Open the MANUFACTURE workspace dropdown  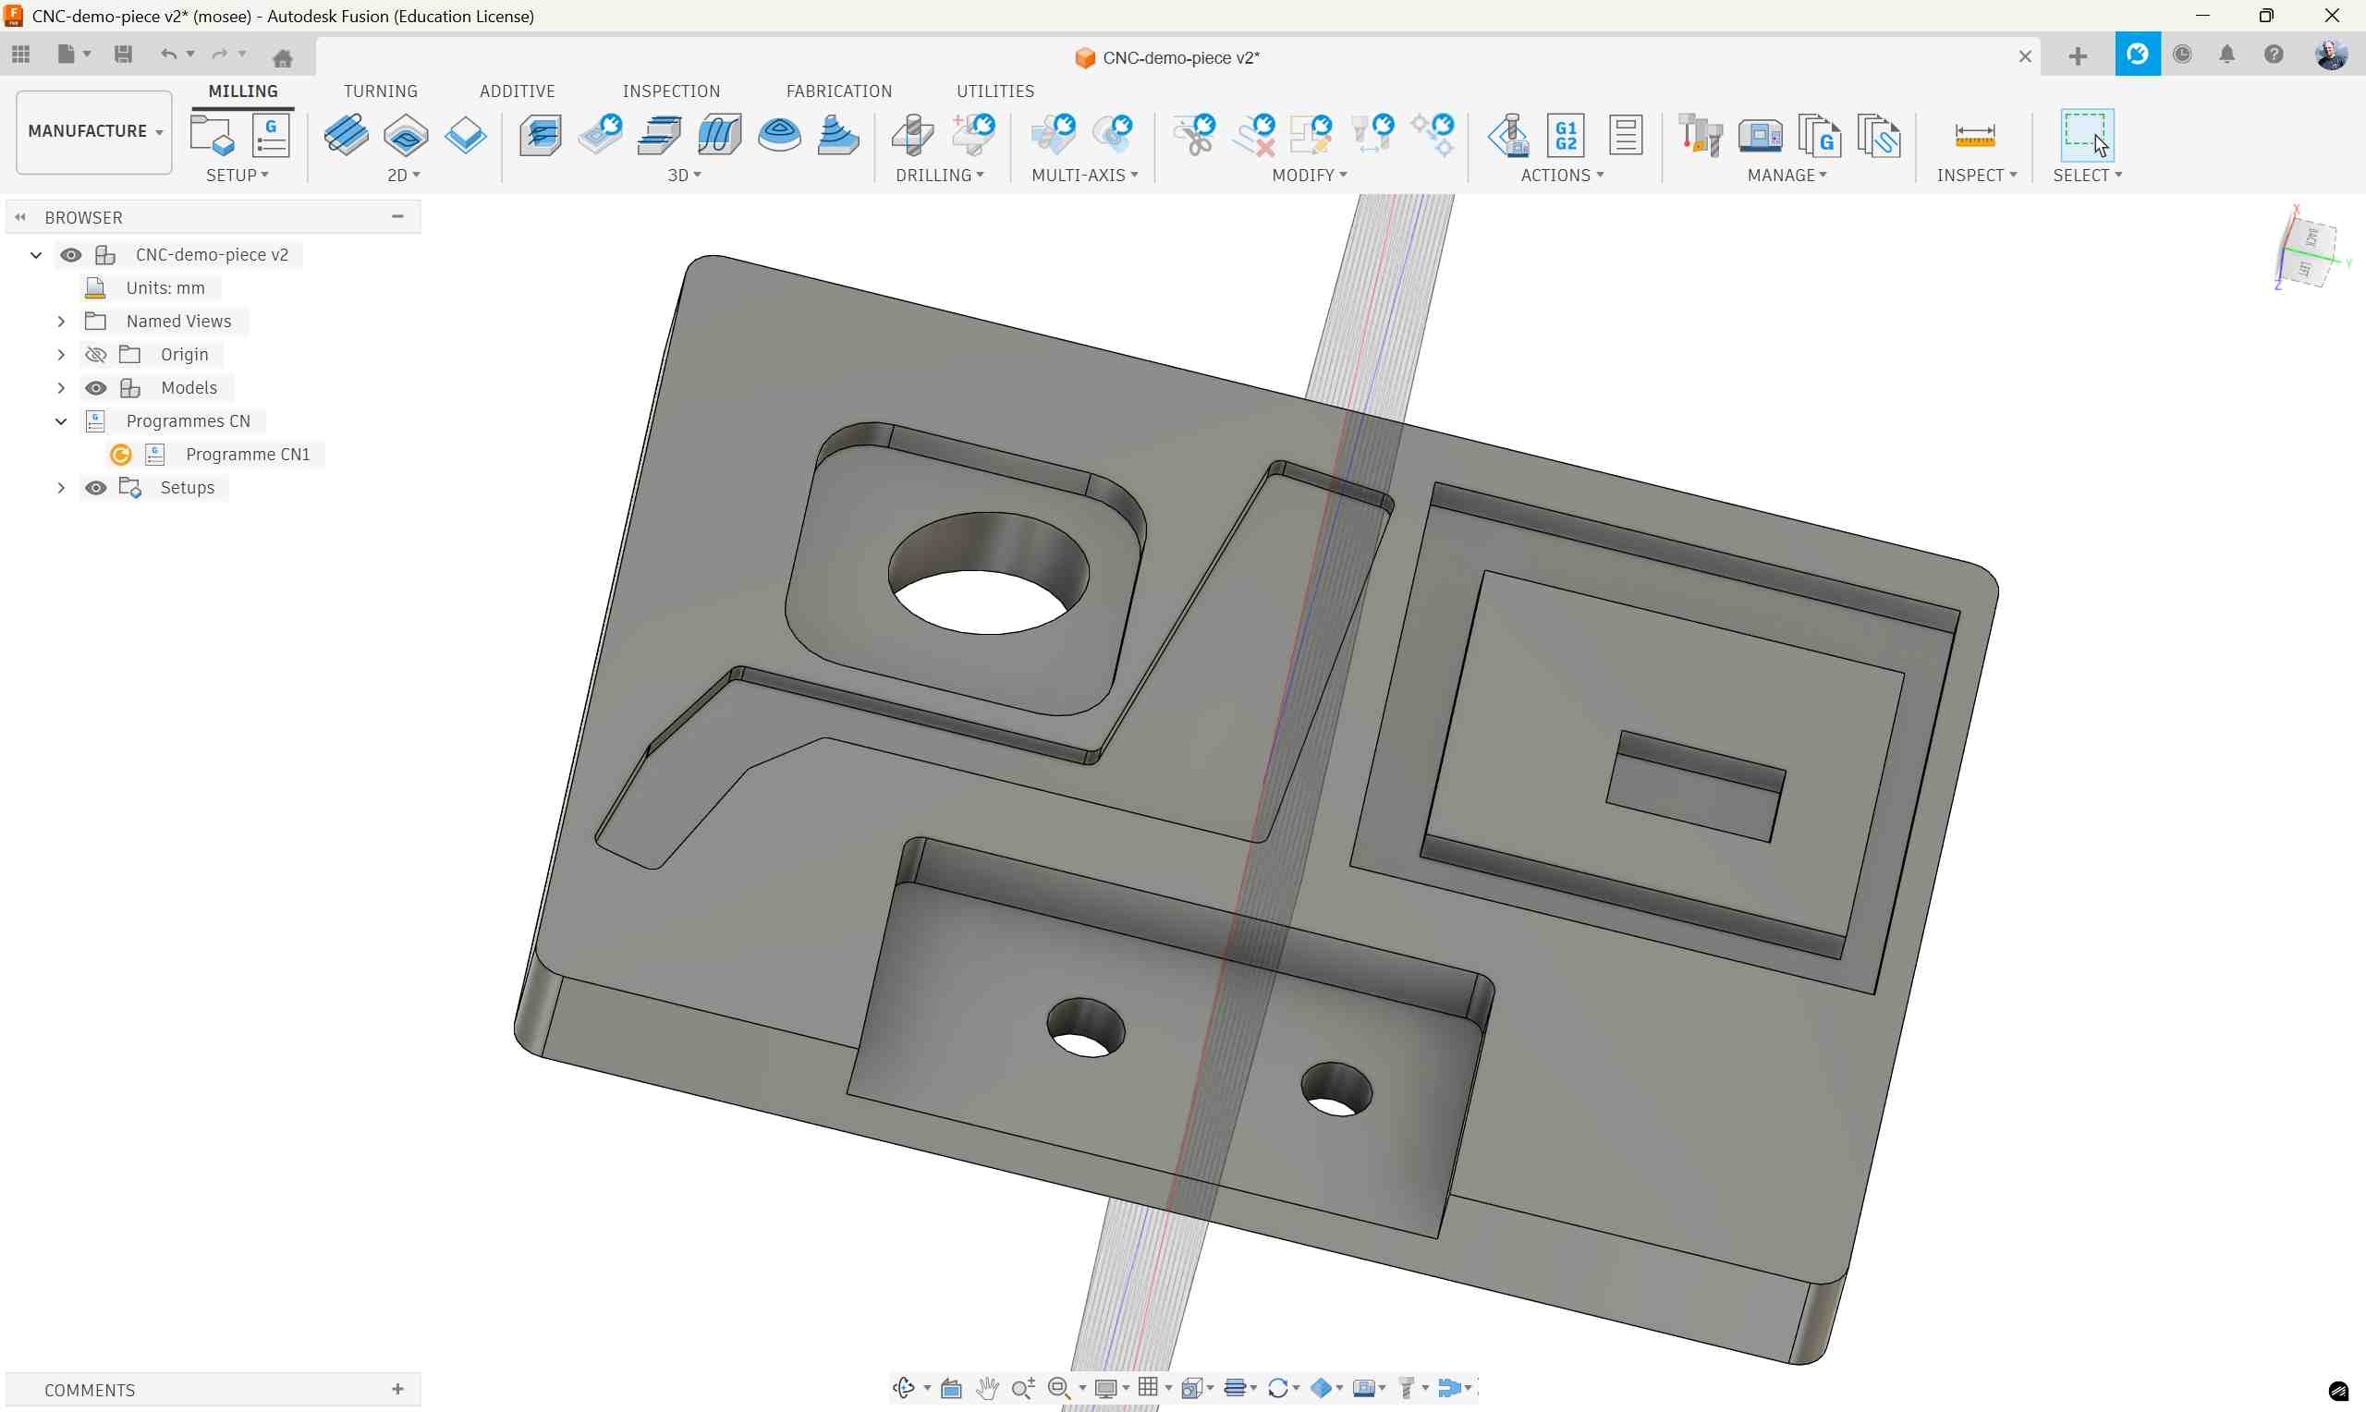pyautogui.click(x=94, y=131)
